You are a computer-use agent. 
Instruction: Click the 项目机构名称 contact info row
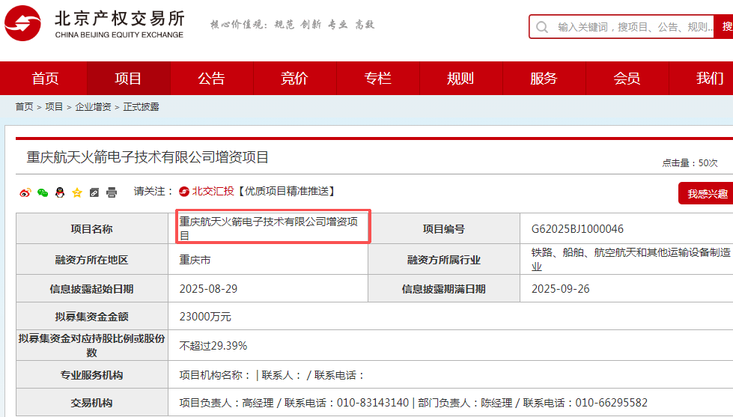coord(272,375)
